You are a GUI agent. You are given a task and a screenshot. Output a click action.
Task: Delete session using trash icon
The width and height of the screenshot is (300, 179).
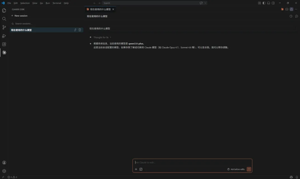pos(80,30)
